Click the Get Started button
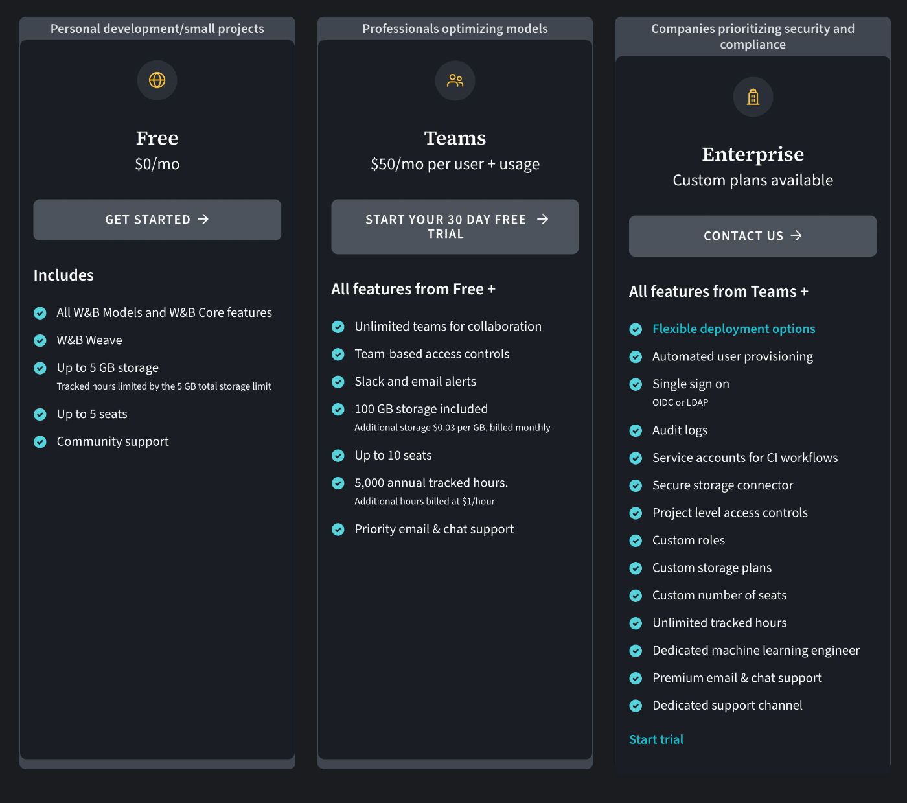 coord(157,220)
